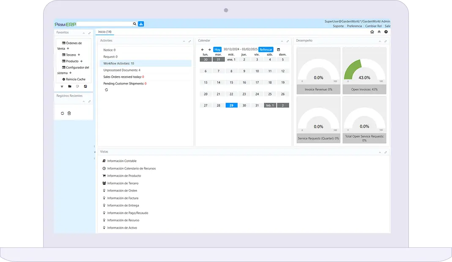452x262 pixels.
Task: Refresh the Activities panel with the reload icon
Action: pos(106,90)
